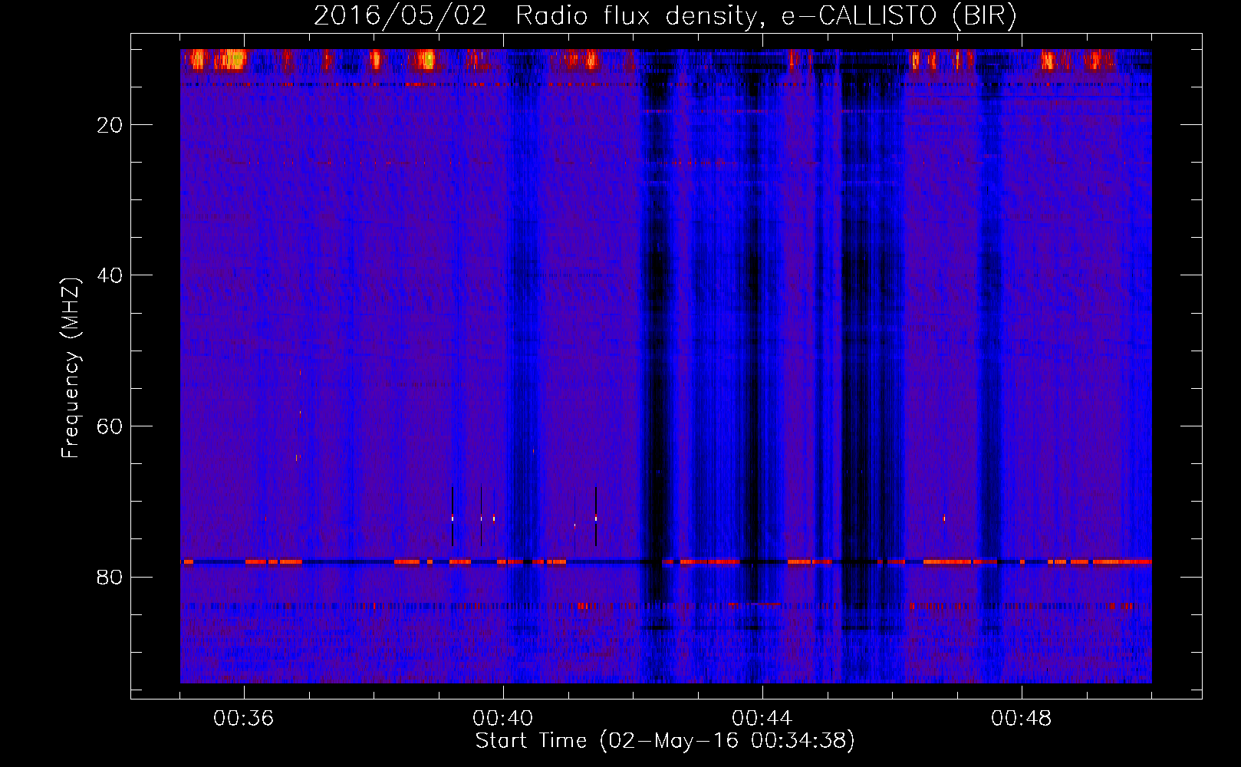Select the 40 MHz frequency tick label

[x=110, y=275]
